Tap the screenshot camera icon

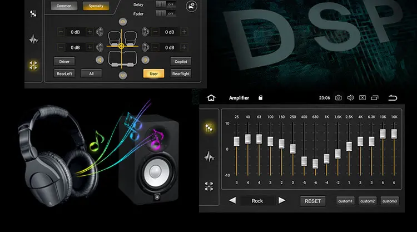pyautogui.click(x=338, y=98)
